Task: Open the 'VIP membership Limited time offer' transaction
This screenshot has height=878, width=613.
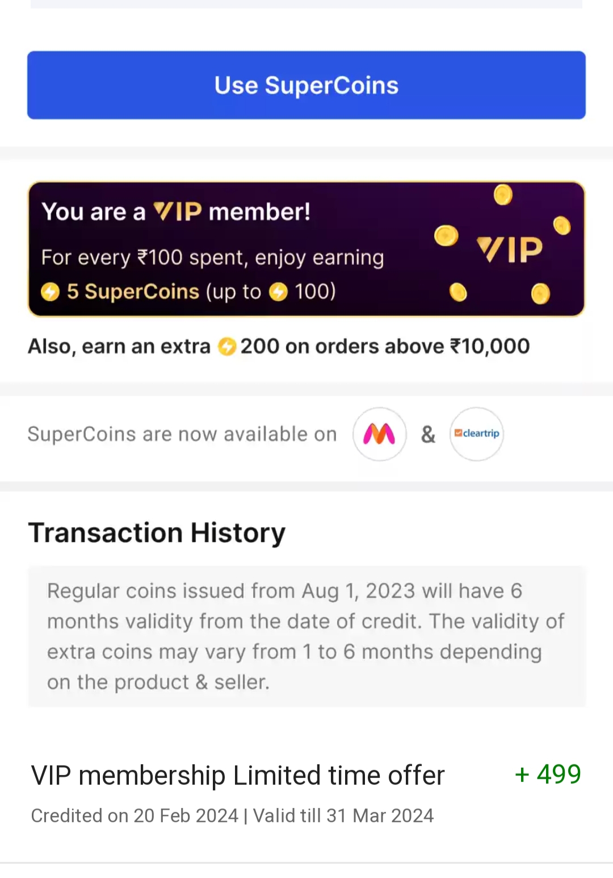Action: 237,776
